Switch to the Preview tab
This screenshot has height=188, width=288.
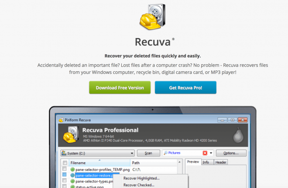[x=193, y=162]
